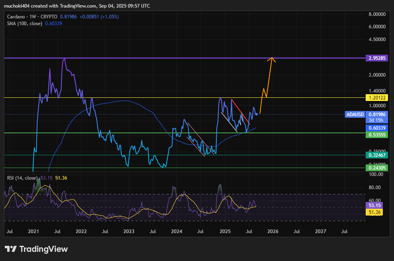Click the chart attribution header text
This screenshot has width=394, height=261.
pyautogui.click(x=77, y=6)
